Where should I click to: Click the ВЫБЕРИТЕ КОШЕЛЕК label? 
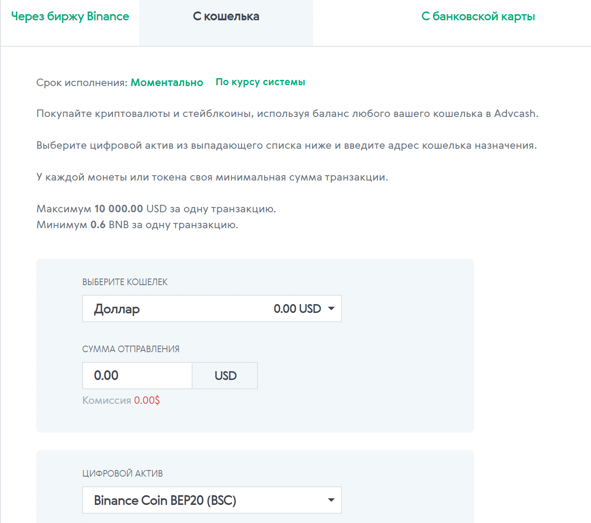pos(125,282)
